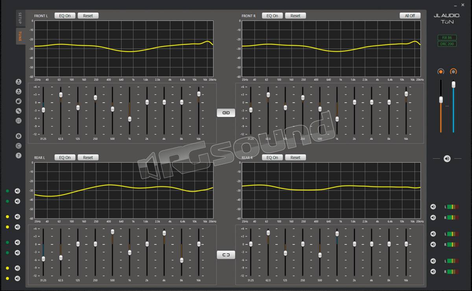Reset the Front L equalizer
The image size is (472, 291).
[88, 16]
